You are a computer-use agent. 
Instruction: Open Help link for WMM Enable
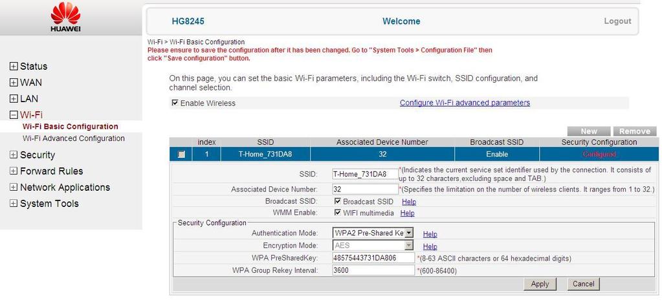(407, 213)
